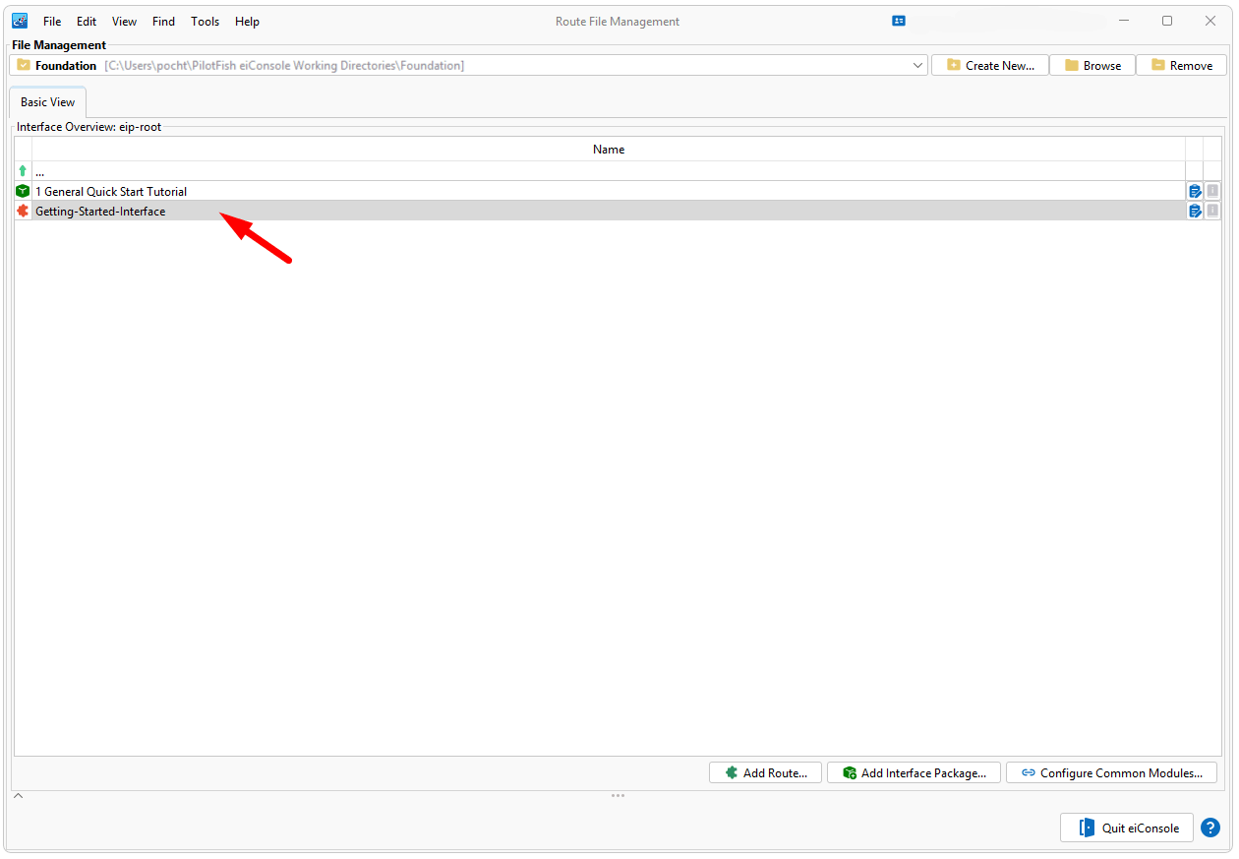The width and height of the screenshot is (1239, 859).
Task: Open the Edit menu
Action: [87, 22]
